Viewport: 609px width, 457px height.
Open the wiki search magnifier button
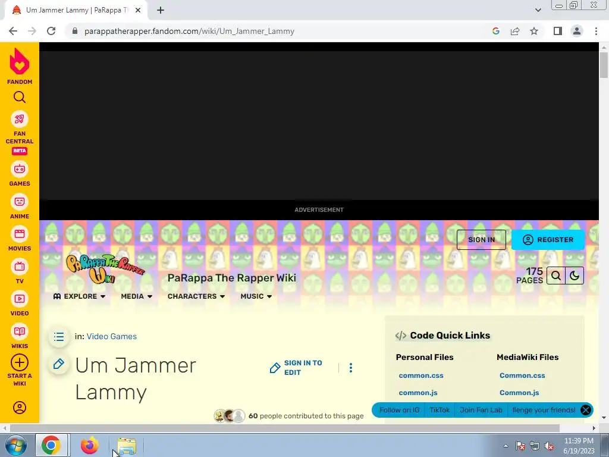coord(556,276)
